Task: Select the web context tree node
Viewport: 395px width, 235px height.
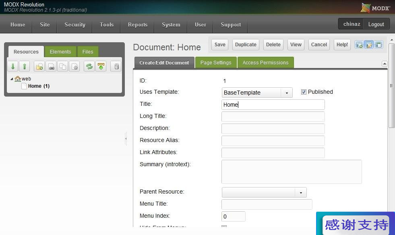Action: (26, 79)
